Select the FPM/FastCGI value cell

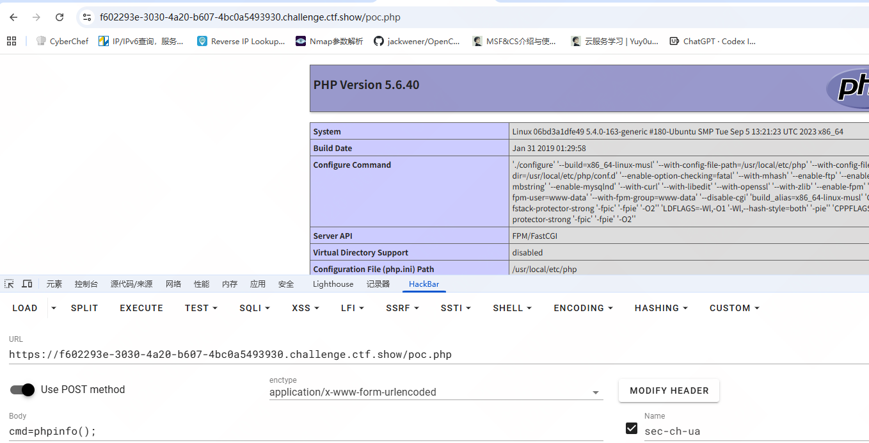click(534, 236)
